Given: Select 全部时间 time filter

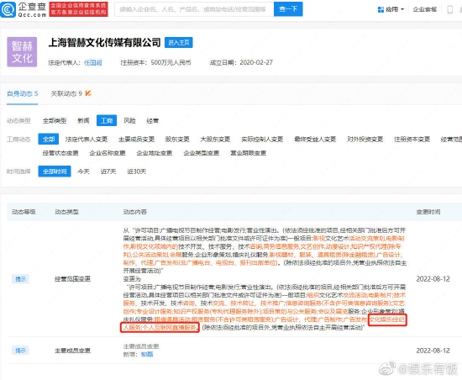Looking at the screenshot, I should pyautogui.click(x=55, y=172).
